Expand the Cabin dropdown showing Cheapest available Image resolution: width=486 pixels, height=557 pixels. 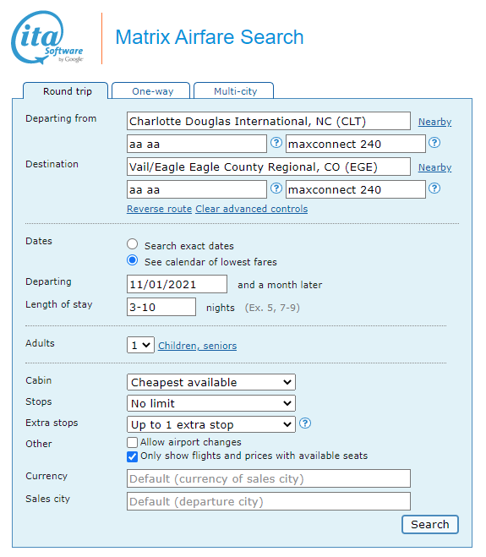coord(211,382)
